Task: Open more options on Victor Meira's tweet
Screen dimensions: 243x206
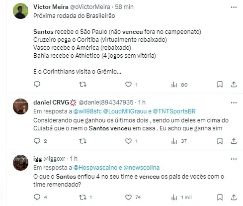Action: click(234, 7)
